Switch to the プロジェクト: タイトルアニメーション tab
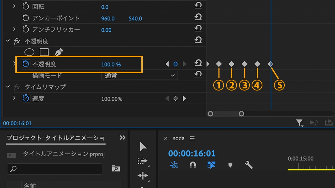This screenshot has width=335, height=188. click(x=55, y=138)
